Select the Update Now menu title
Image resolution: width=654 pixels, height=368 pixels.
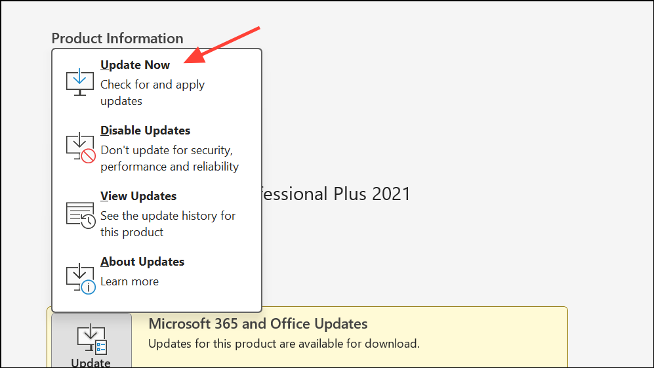(x=135, y=65)
